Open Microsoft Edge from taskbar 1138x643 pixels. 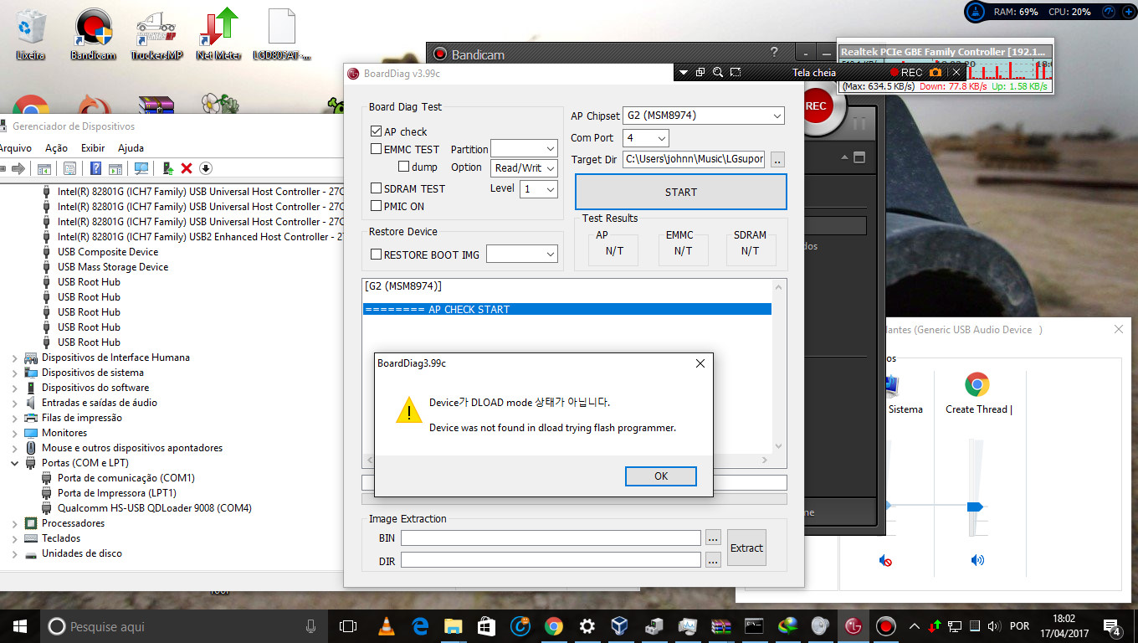[x=420, y=626]
